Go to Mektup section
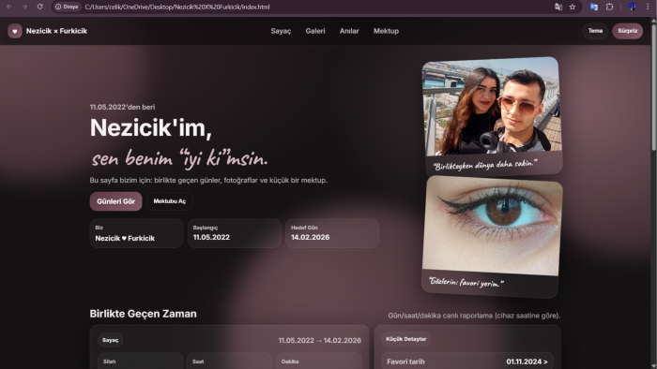 point(386,31)
